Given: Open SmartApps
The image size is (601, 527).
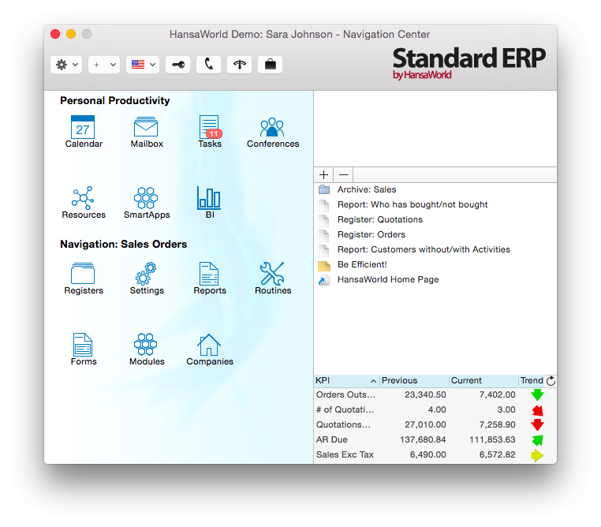Looking at the screenshot, I should pos(146,203).
